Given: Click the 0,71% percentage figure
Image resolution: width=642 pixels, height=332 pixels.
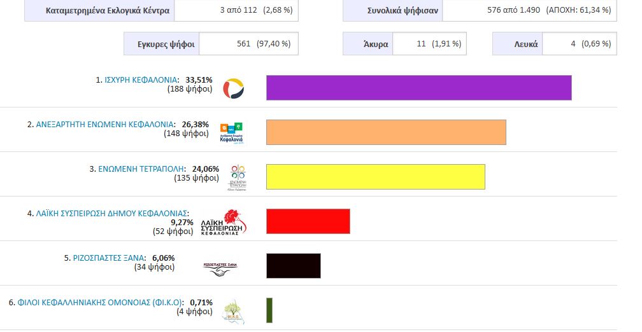Looking at the screenshot, I should (201, 303).
